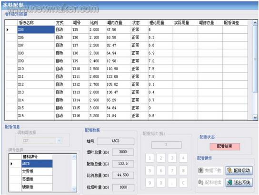Click the main table scroll-up arrow
This screenshot has width=259, height=195.
click(x=255, y=23)
